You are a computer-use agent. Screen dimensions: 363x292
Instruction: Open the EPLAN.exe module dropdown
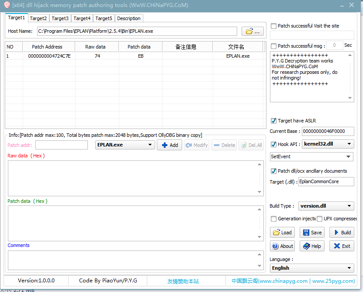tap(125, 145)
